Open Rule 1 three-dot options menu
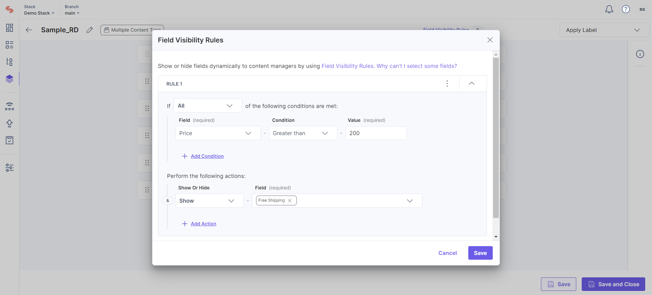The height and width of the screenshot is (295, 652). 447,84
